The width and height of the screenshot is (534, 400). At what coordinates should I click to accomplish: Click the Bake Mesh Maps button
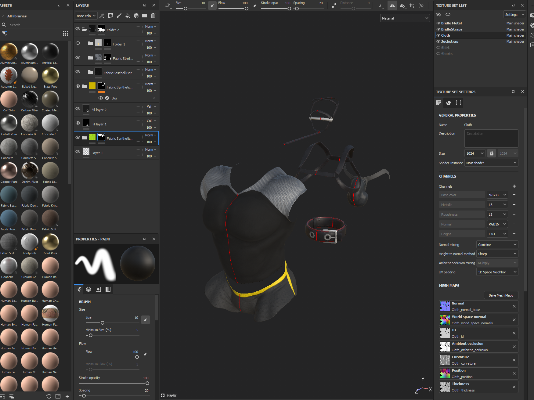coord(501,295)
